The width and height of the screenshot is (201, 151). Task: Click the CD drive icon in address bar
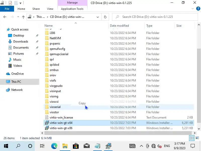30,17
